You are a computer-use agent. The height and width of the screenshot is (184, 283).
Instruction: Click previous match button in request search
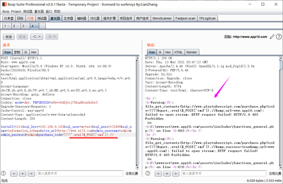14,174
